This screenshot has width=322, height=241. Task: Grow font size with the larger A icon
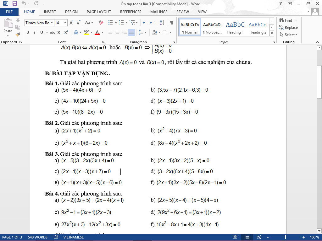tap(71, 23)
